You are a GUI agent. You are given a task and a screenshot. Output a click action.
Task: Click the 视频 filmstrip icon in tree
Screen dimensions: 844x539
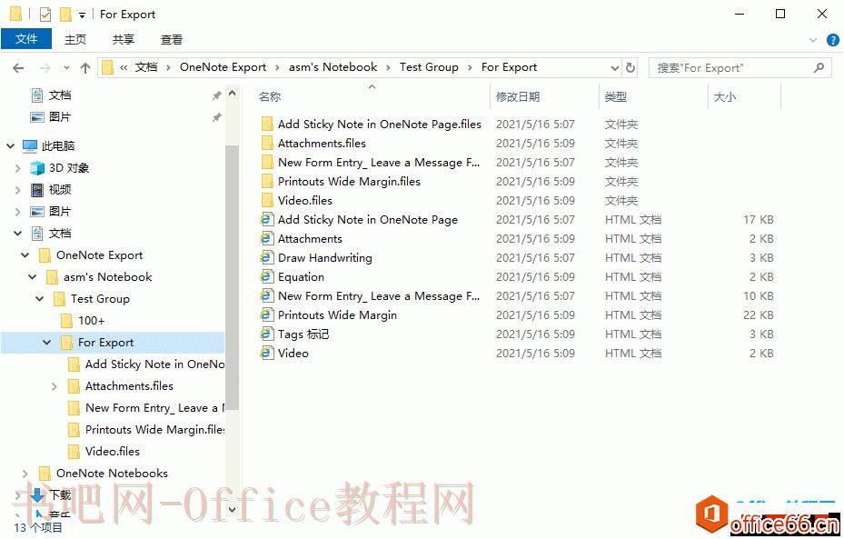coord(37,190)
